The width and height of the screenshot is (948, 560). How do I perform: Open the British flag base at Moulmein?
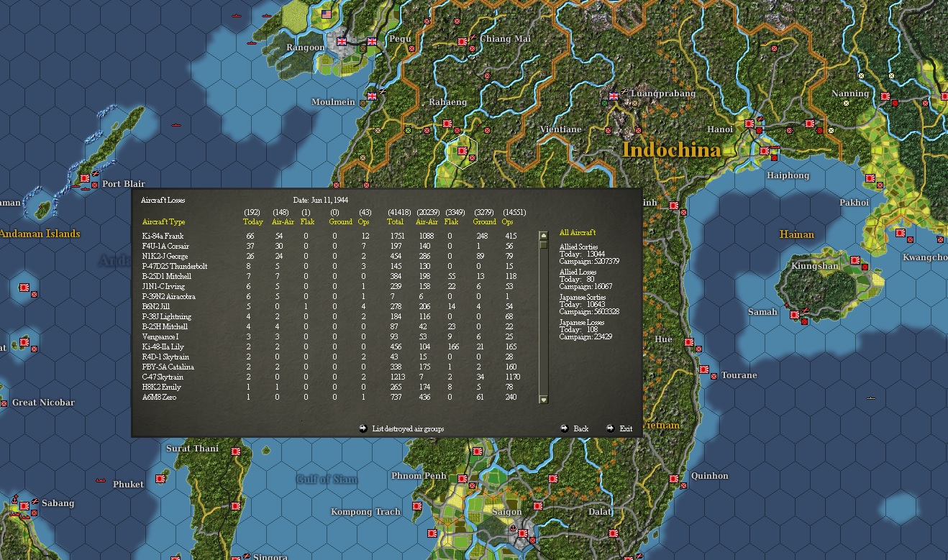(x=372, y=96)
